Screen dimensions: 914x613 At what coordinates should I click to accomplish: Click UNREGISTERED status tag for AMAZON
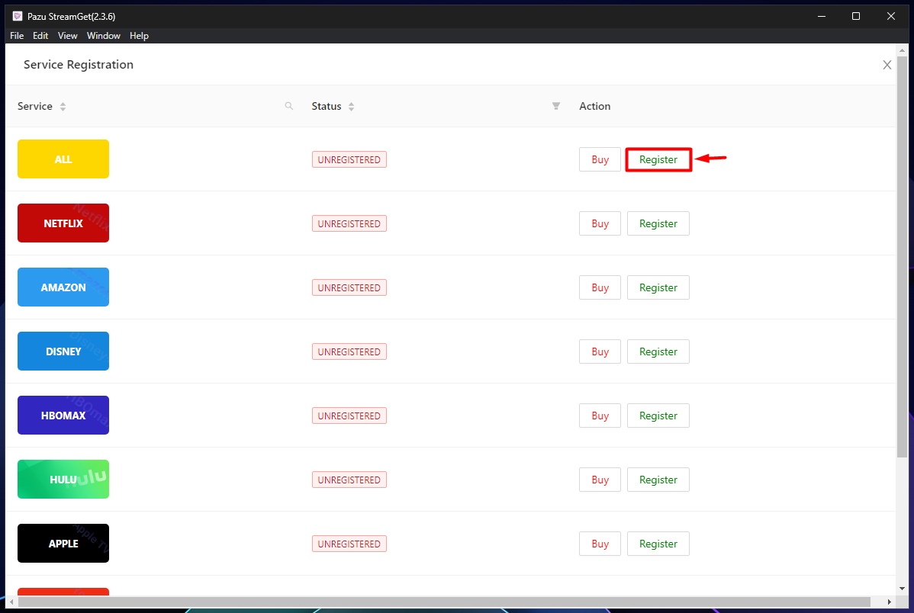coord(349,288)
